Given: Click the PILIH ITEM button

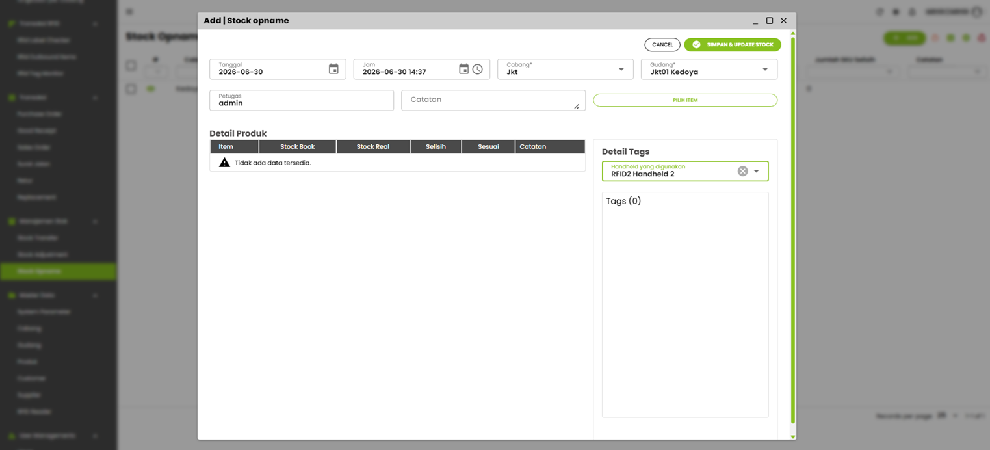Looking at the screenshot, I should [x=685, y=100].
